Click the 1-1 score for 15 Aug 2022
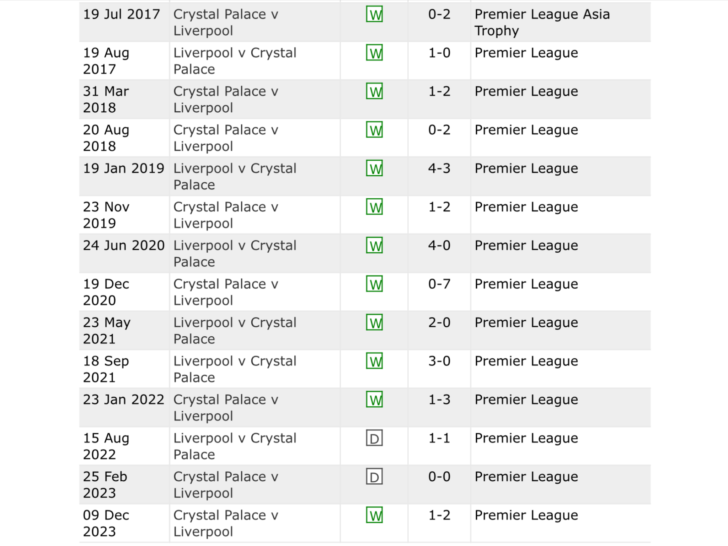This screenshot has width=728, height=546. [x=439, y=438]
